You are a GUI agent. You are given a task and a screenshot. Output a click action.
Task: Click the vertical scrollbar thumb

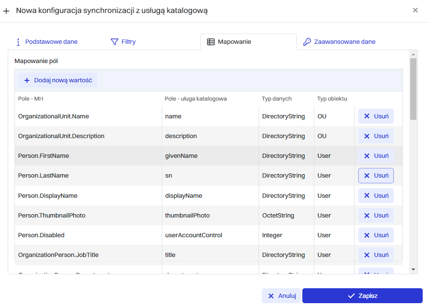click(413, 89)
